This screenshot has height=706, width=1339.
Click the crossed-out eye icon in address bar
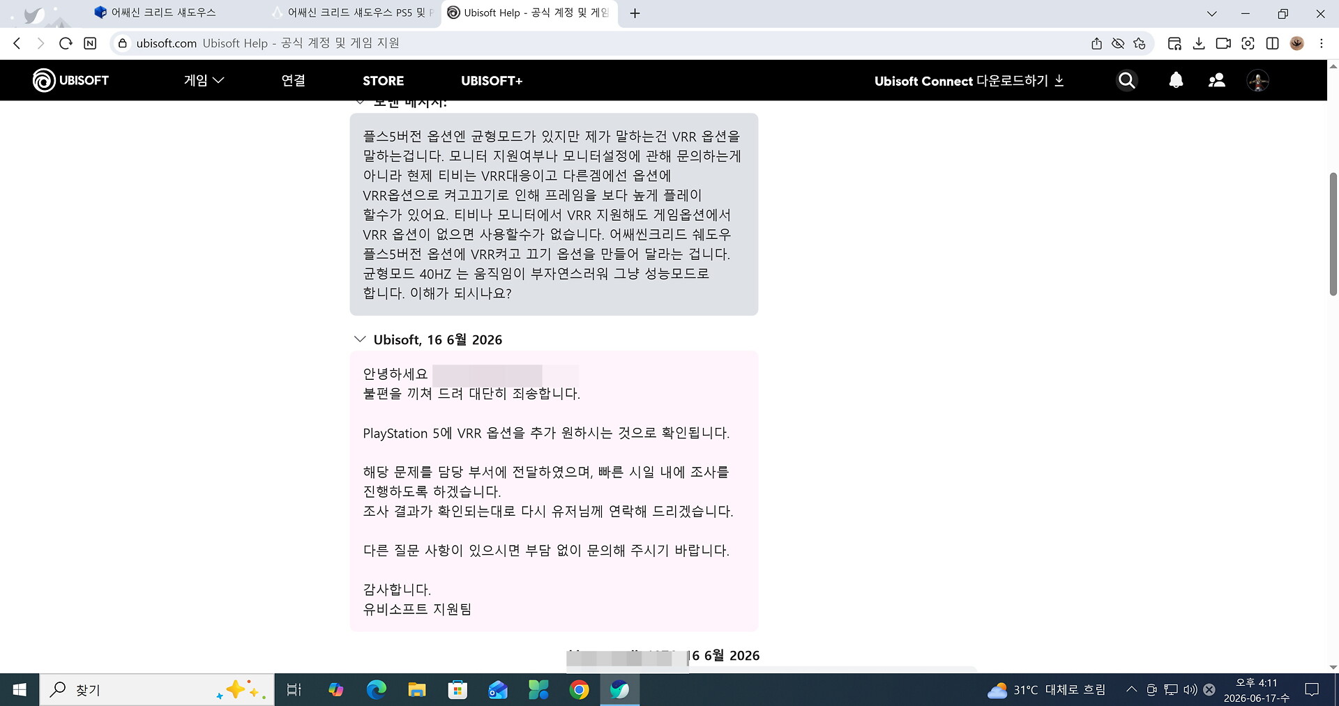click(1118, 43)
